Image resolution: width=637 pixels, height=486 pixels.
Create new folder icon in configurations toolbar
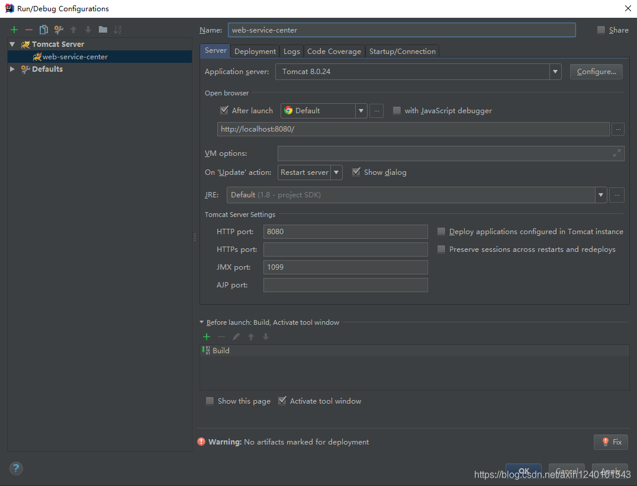point(103,30)
